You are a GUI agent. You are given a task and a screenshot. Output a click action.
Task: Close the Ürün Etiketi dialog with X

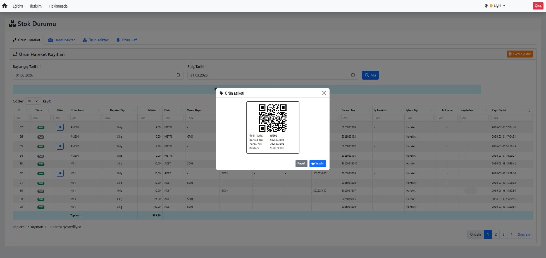[x=324, y=93]
